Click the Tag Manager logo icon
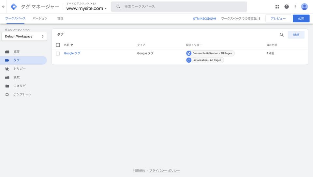This screenshot has width=313, height=177. click(14, 7)
